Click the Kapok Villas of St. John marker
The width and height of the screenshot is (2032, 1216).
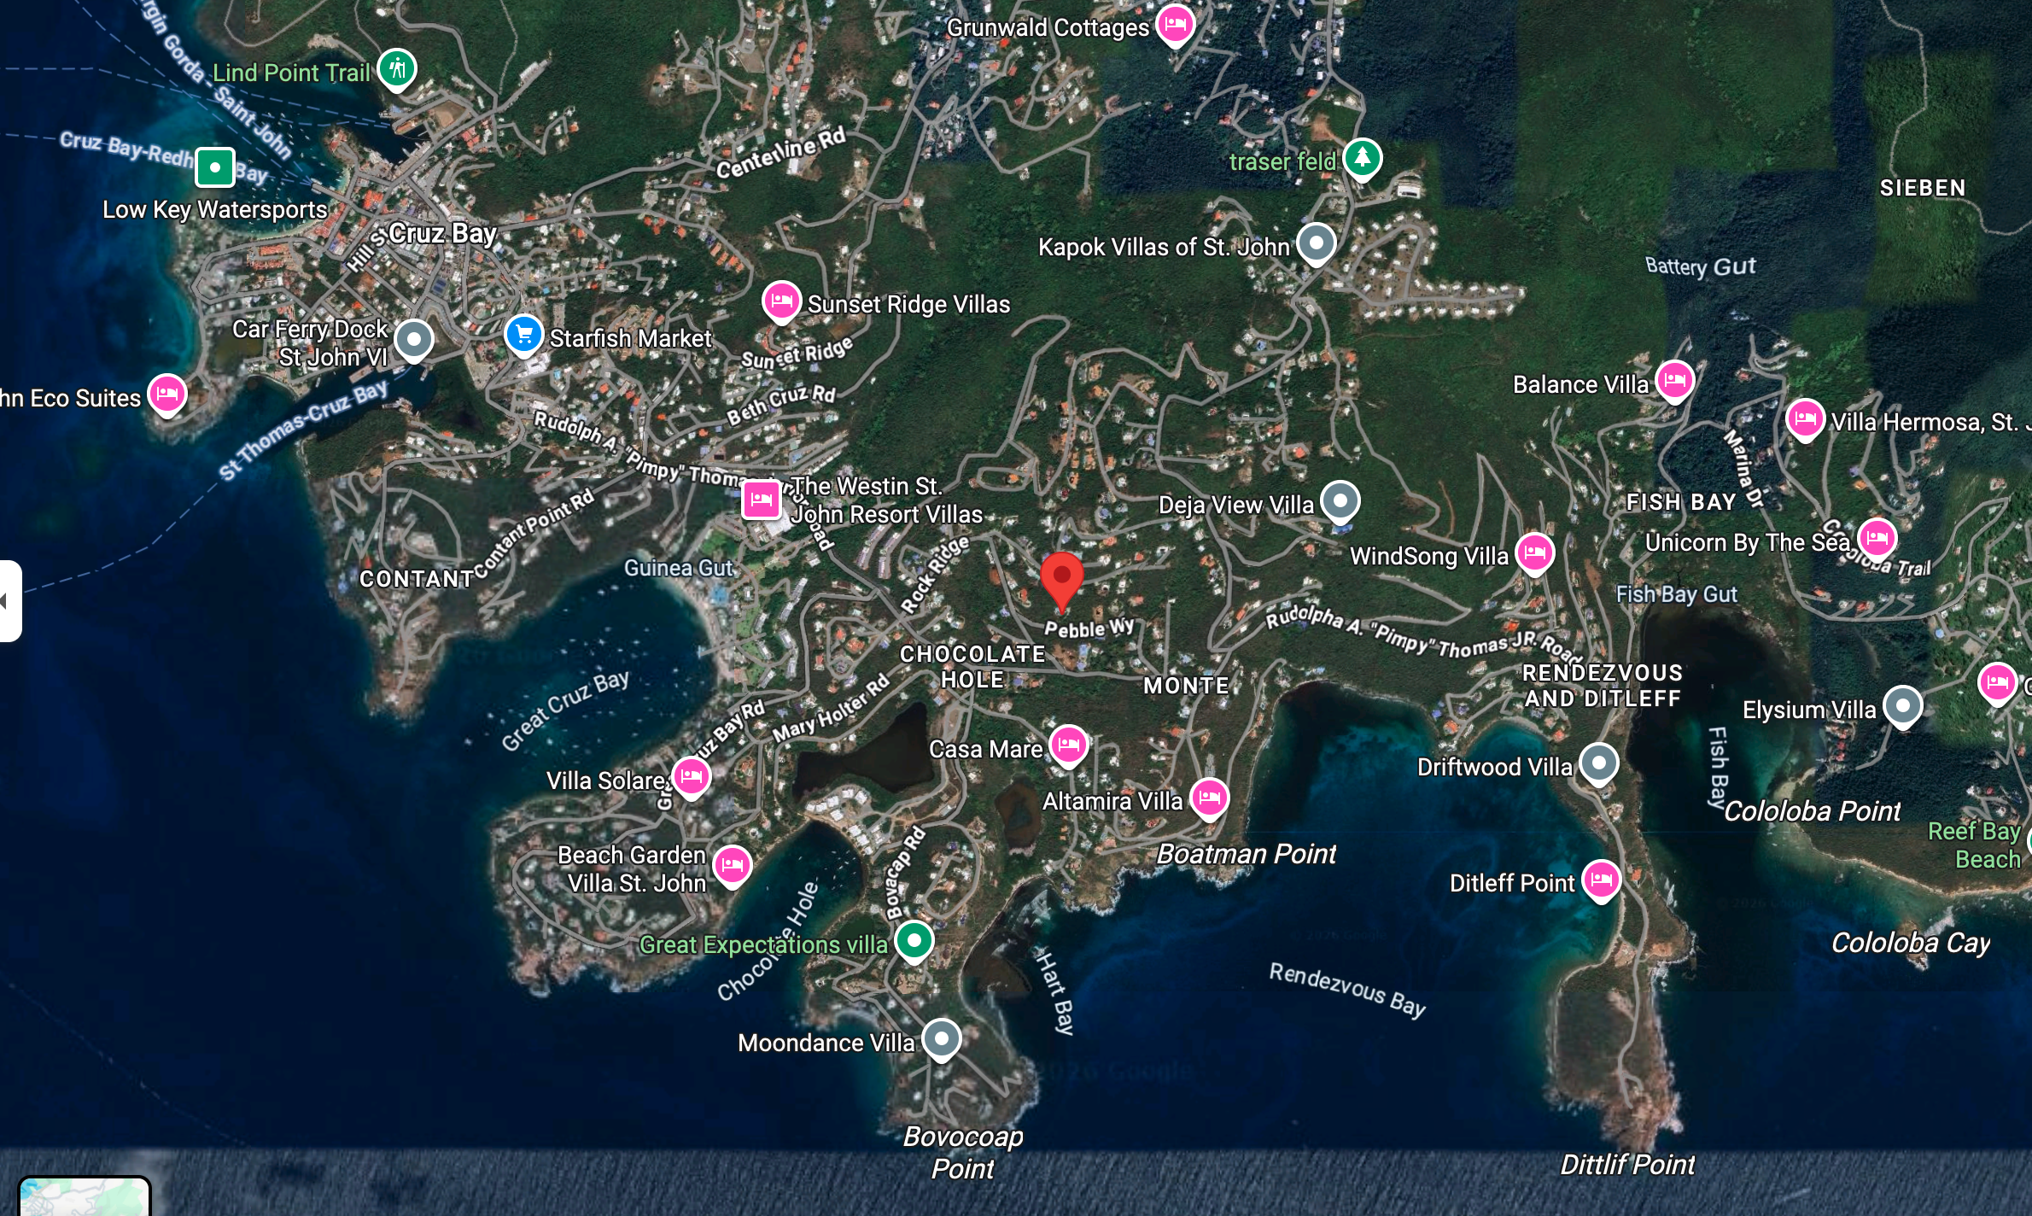click(1315, 243)
